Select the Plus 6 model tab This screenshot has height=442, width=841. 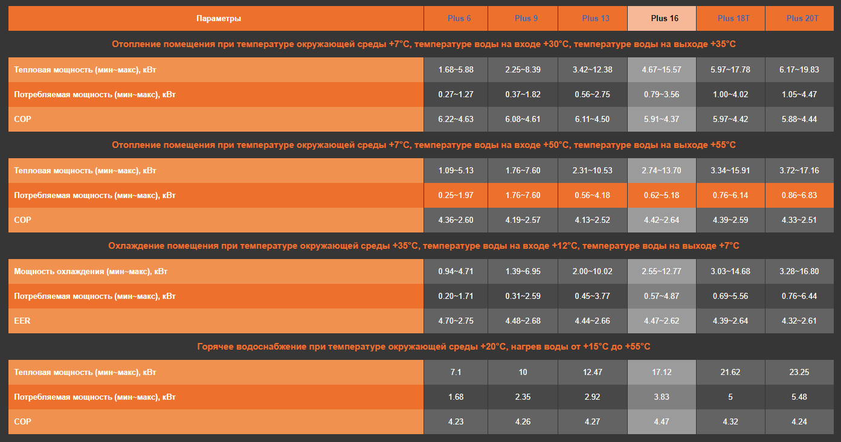point(459,19)
